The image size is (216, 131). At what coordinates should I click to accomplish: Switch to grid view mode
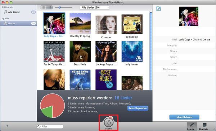click(50, 8)
